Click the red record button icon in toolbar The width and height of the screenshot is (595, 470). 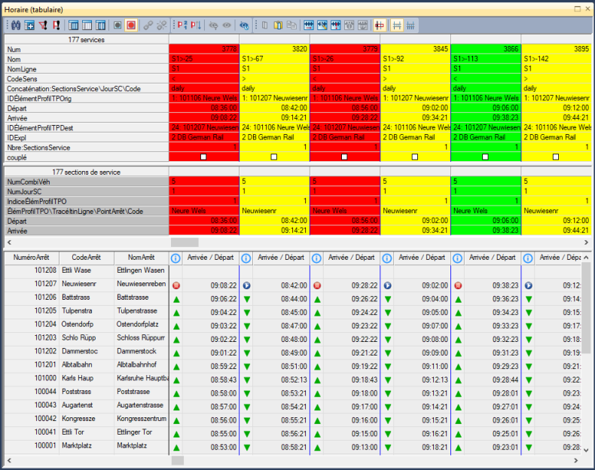[x=131, y=25]
